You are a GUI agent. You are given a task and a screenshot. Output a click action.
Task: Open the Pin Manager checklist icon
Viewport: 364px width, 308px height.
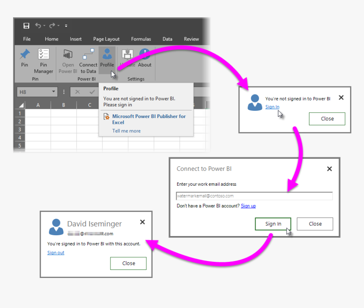[44, 54]
